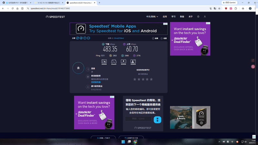Screen dimensions: 258x145
Task: Open the result ID 19146373842 link
Action: (119, 38)
